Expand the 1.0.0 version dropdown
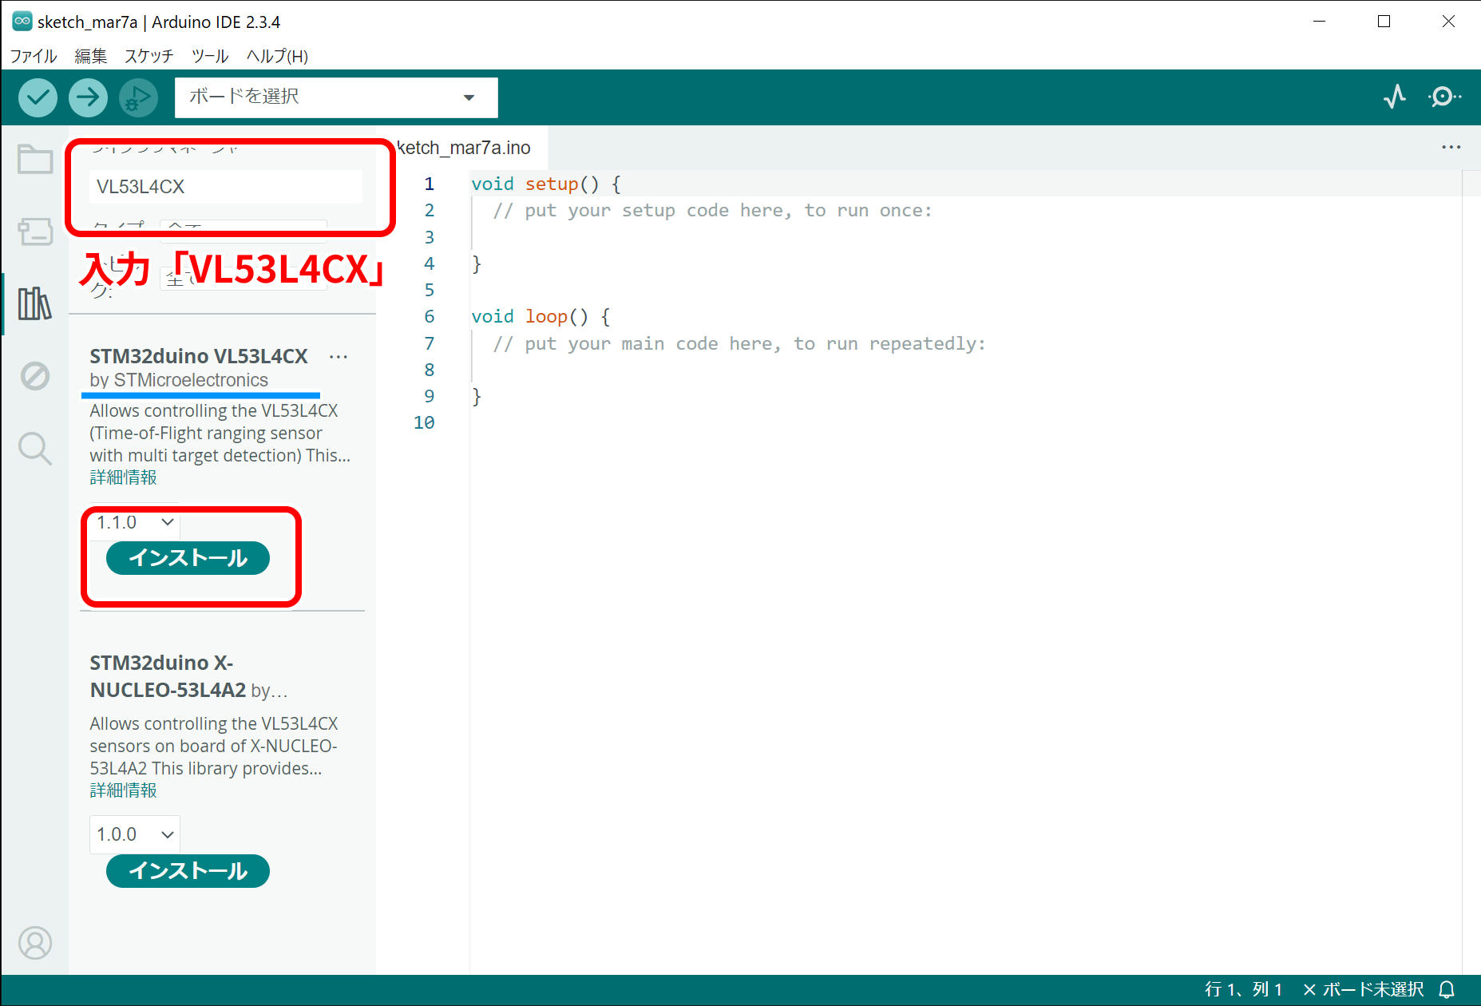Image resolution: width=1481 pixels, height=1006 pixels. pos(135,834)
